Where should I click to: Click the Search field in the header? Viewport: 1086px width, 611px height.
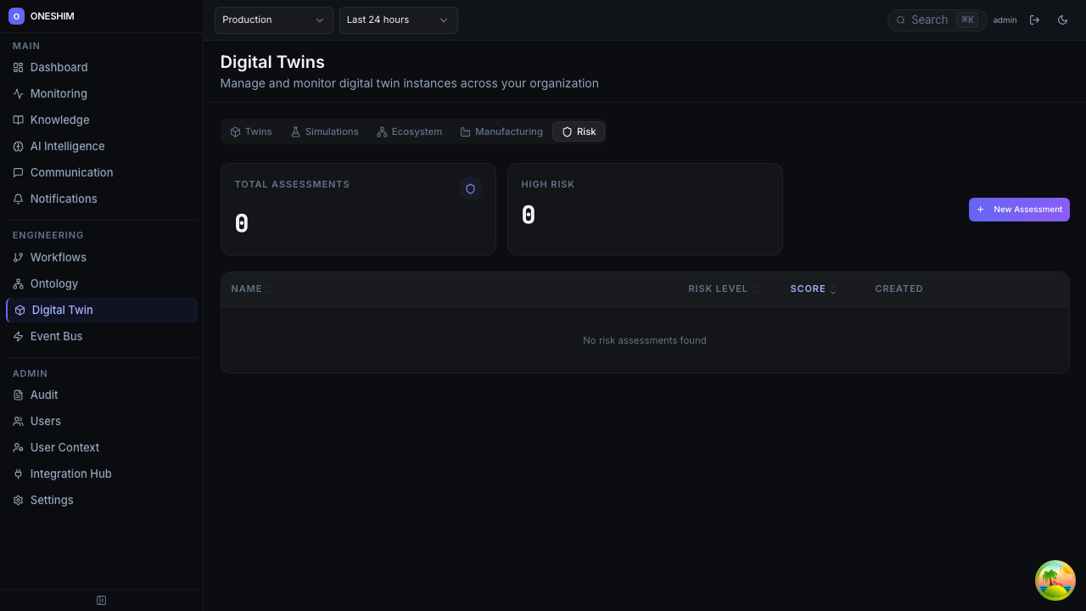coord(929,20)
